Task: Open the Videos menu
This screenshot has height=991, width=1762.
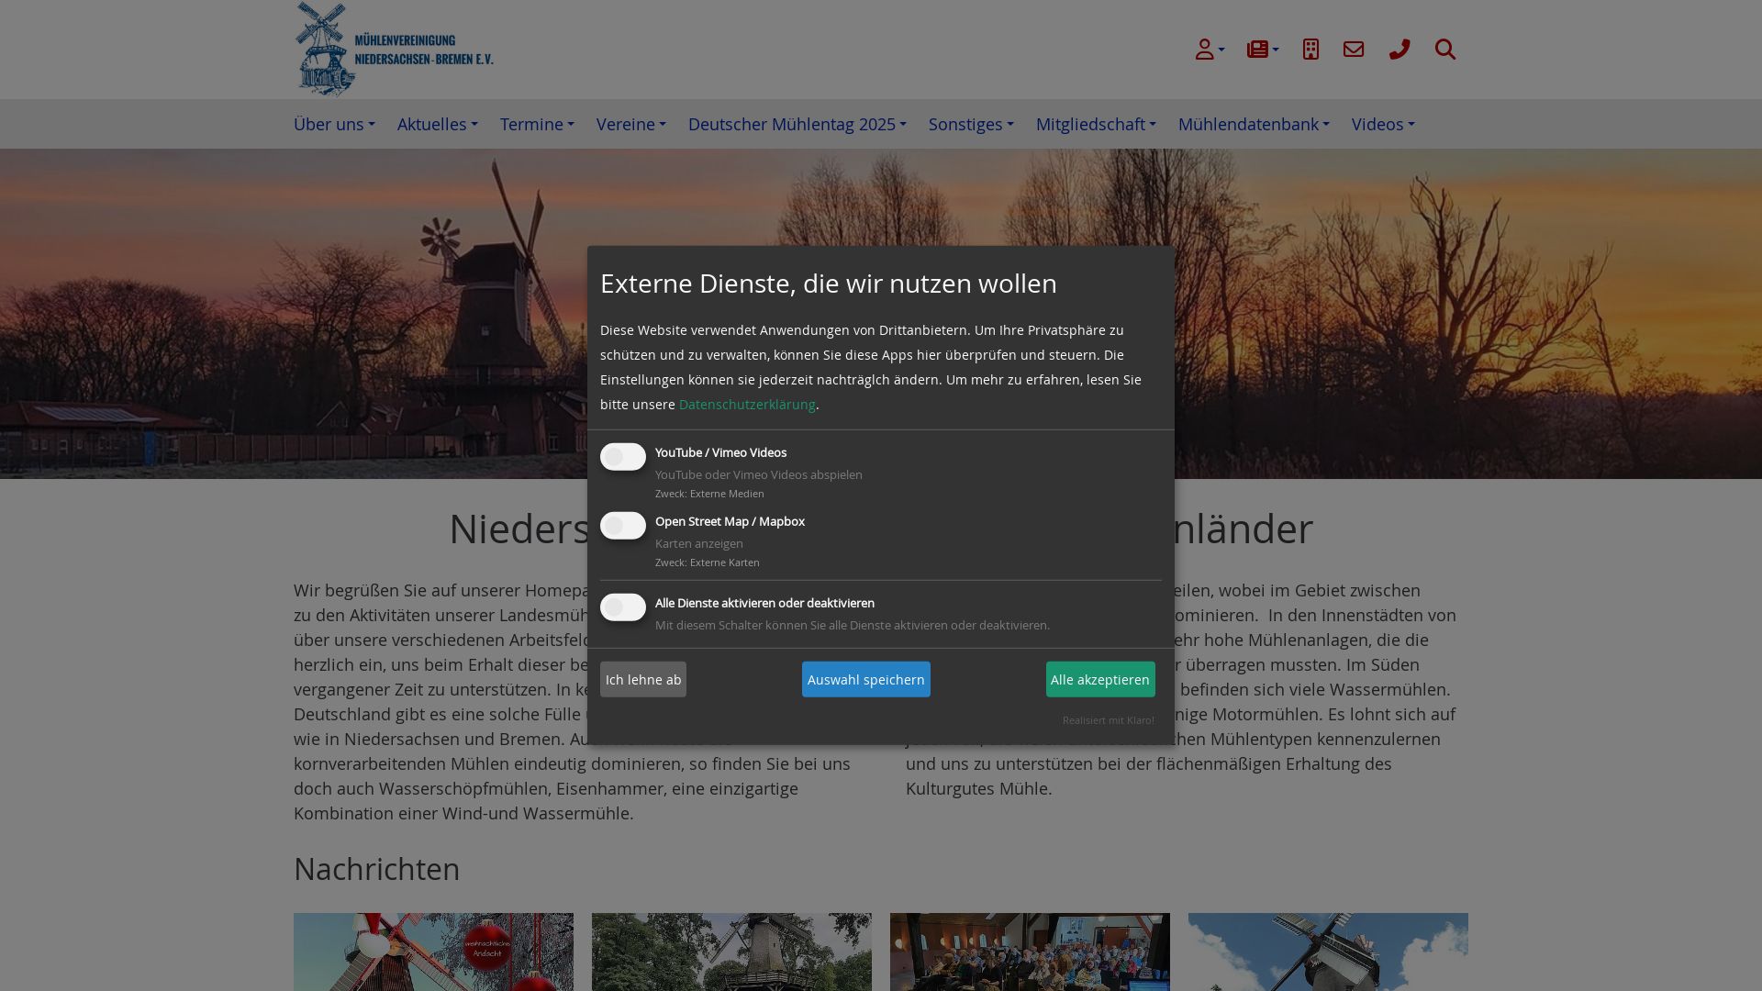Action: [1383, 124]
